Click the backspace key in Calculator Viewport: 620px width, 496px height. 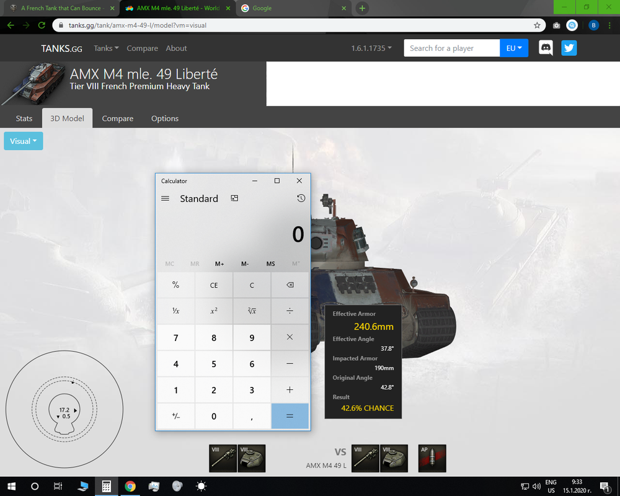pyautogui.click(x=290, y=285)
